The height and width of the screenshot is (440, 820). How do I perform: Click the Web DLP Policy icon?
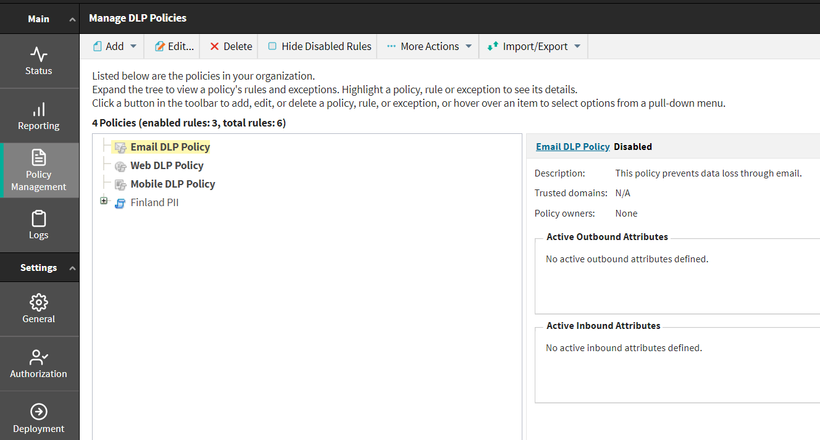point(120,166)
